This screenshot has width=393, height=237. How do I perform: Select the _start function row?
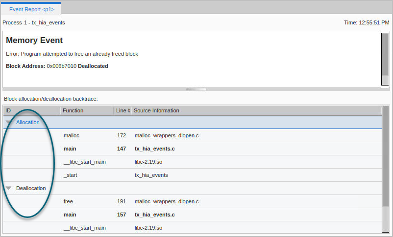71,175
